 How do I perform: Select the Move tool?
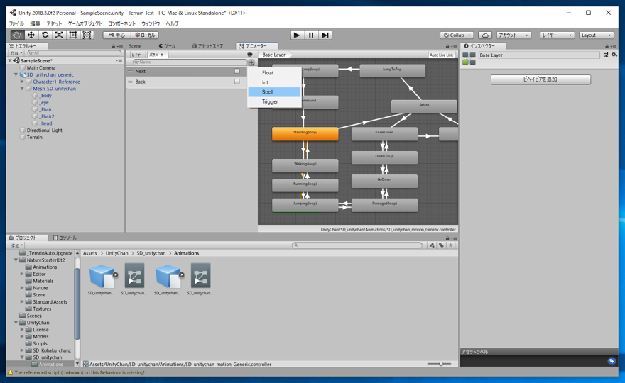31,35
